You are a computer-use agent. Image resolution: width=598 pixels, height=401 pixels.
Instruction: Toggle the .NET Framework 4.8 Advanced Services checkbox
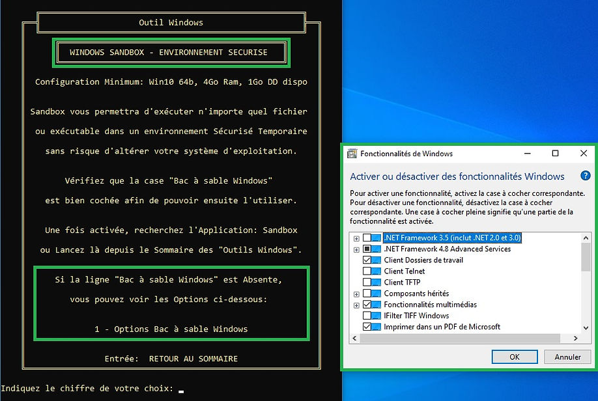click(367, 249)
